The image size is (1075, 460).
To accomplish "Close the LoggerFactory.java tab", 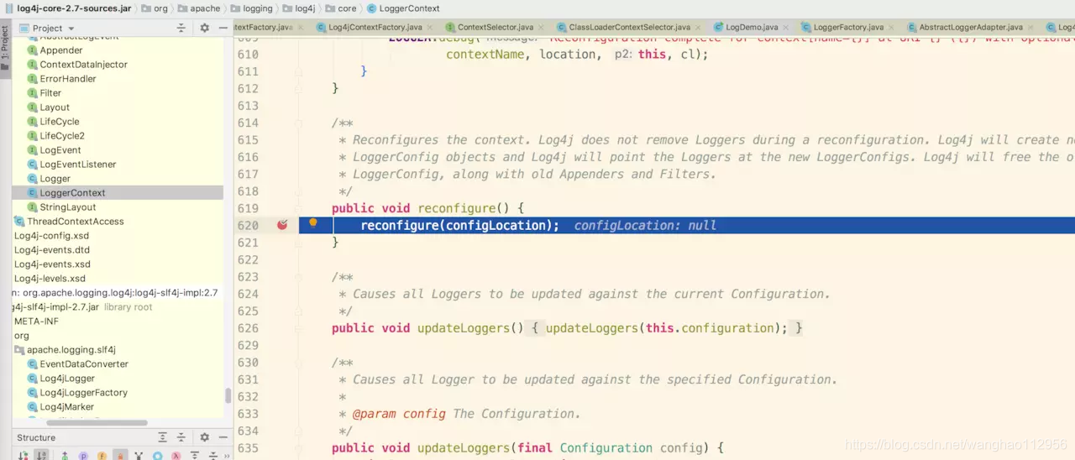I will click(x=892, y=28).
